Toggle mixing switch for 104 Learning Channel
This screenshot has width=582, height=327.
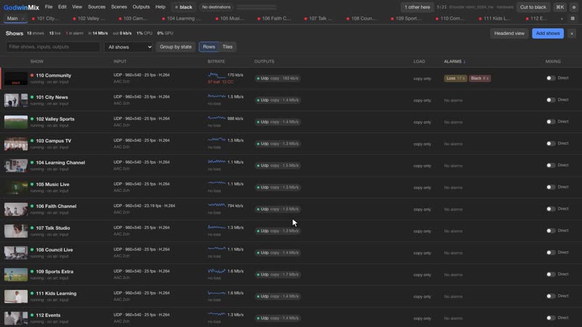coord(551,166)
